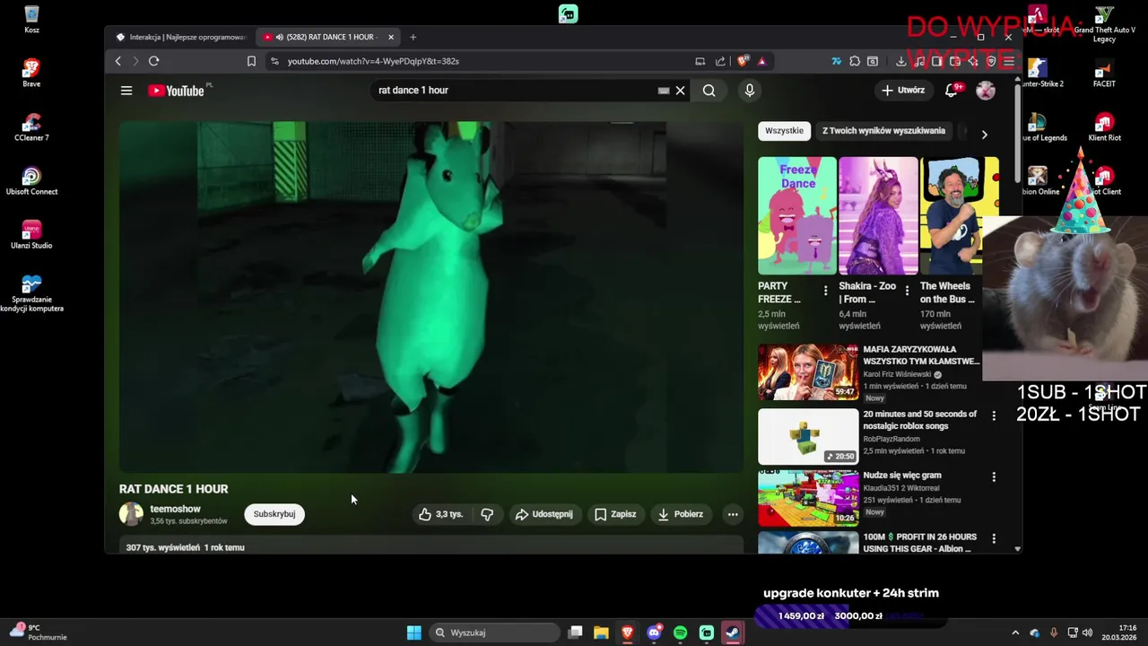The width and height of the screenshot is (1148, 646).
Task: Clear the search box with X
Action: pyautogui.click(x=680, y=91)
